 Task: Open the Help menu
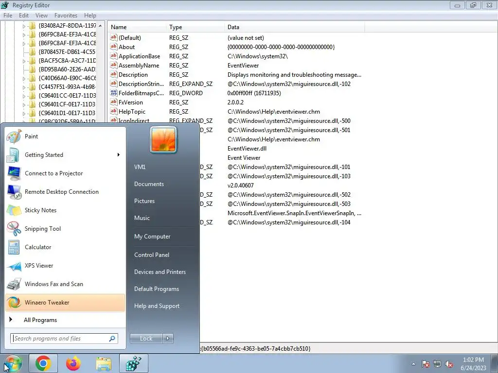point(90,15)
